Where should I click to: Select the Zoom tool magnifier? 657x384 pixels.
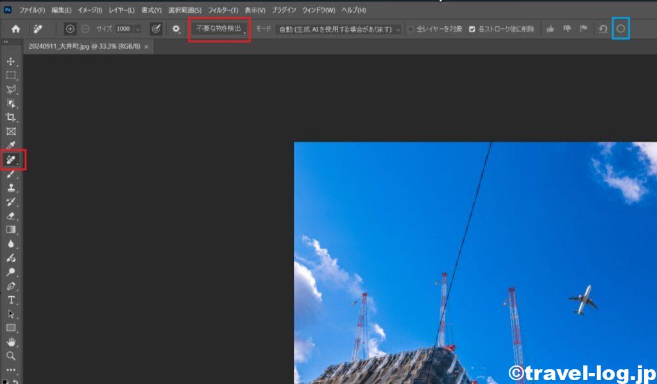[x=11, y=356]
